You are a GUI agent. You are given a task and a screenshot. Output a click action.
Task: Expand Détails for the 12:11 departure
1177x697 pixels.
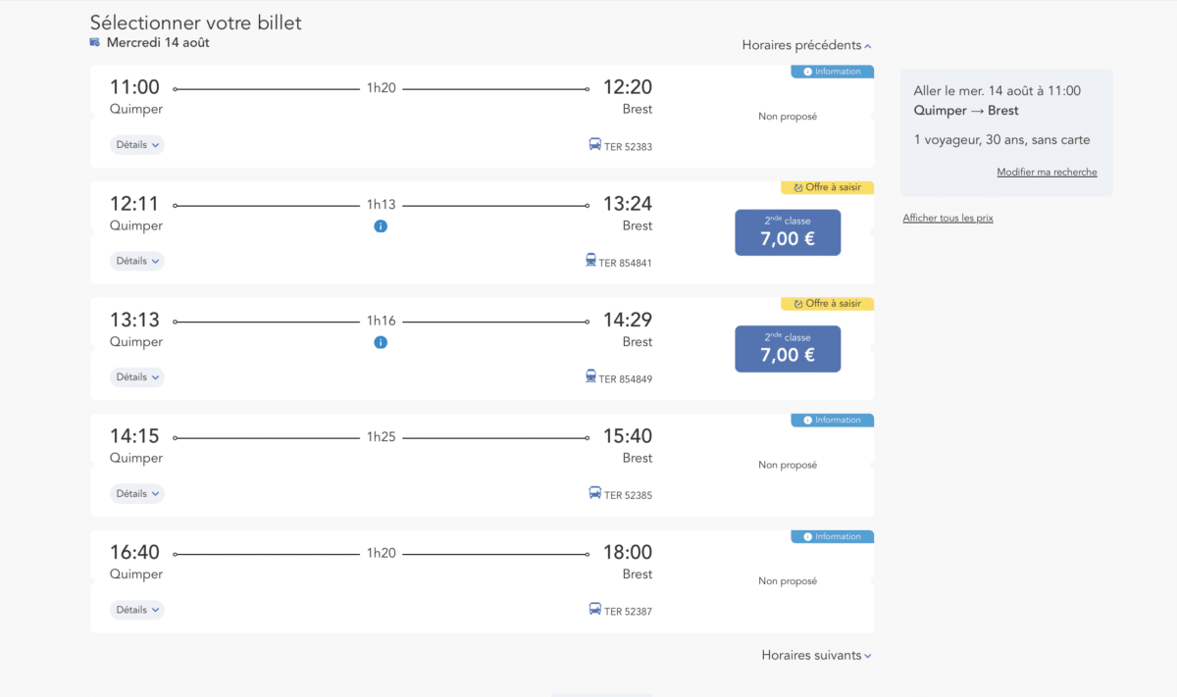coord(136,261)
